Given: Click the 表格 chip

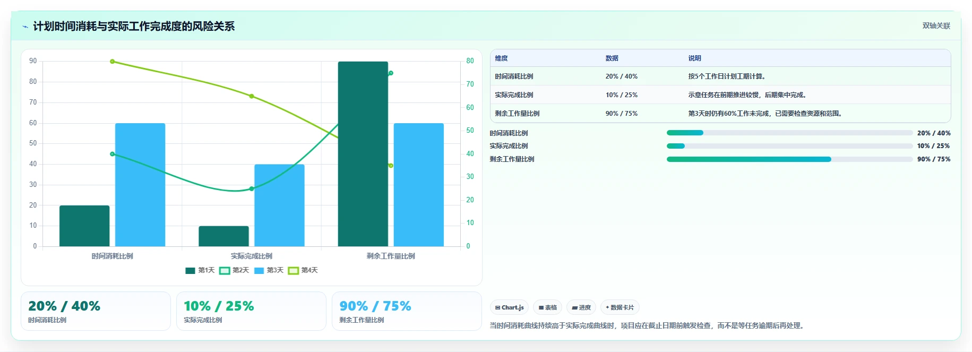Looking at the screenshot, I should click(547, 307).
